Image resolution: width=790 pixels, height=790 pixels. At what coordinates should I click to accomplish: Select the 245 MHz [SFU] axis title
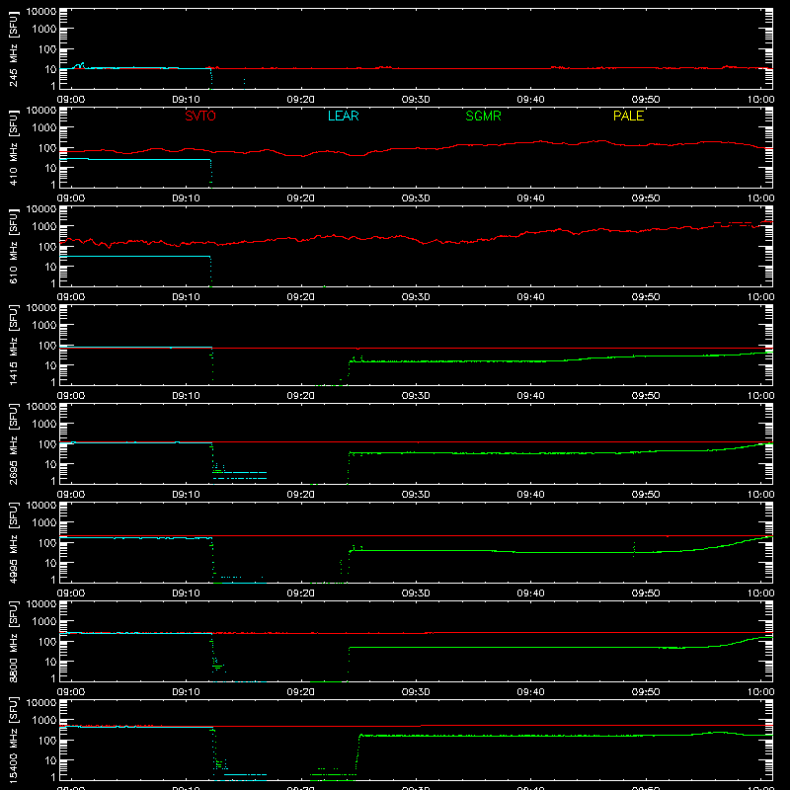tap(14, 48)
